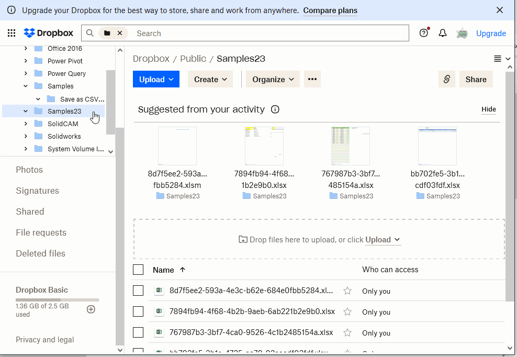The image size is (517, 357).
Task: Click the storage usage bar
Action: pos(58,299)
